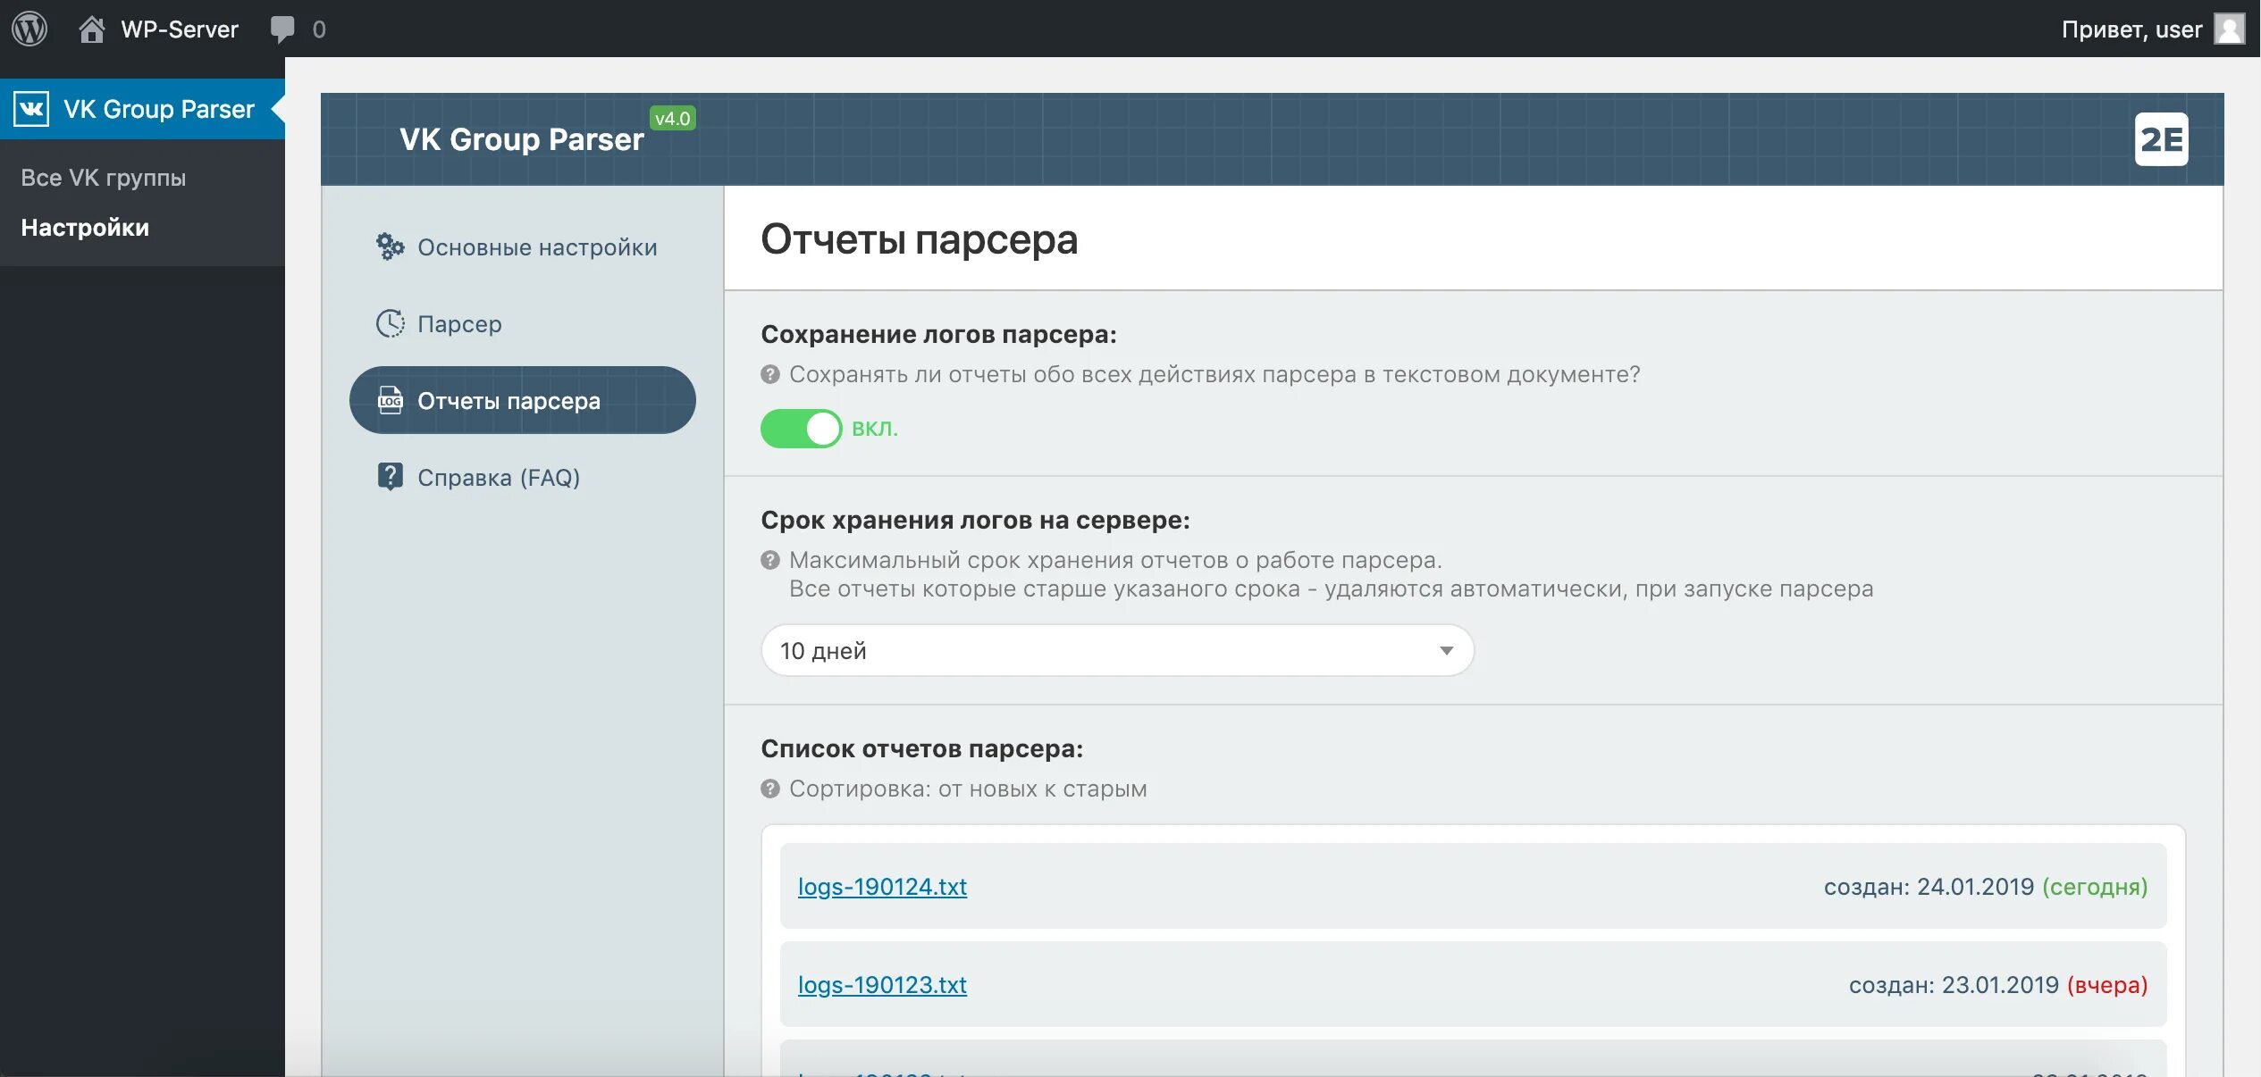Click the VK logo in sidebar

coord(31,109)
